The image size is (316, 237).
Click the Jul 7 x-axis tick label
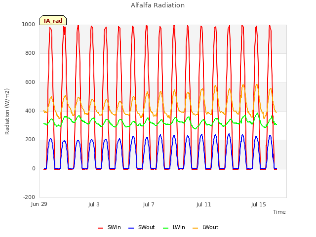point(149,204)
